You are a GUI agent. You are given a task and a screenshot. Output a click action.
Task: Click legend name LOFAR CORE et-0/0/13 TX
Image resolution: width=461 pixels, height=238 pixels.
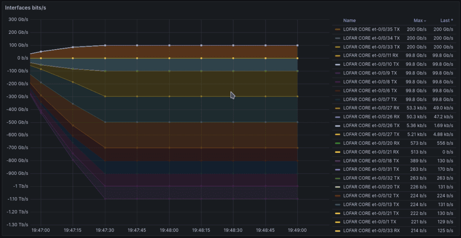371,205
